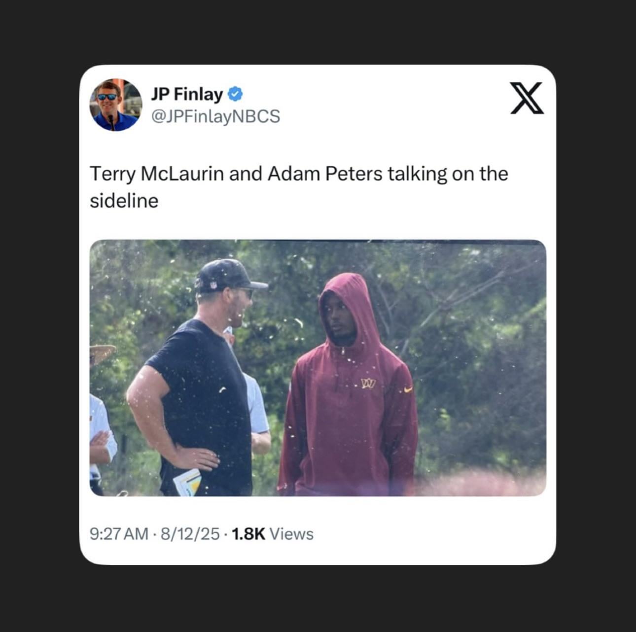Click the Commanders W logo on the maroon hoodie

(368, 383)
